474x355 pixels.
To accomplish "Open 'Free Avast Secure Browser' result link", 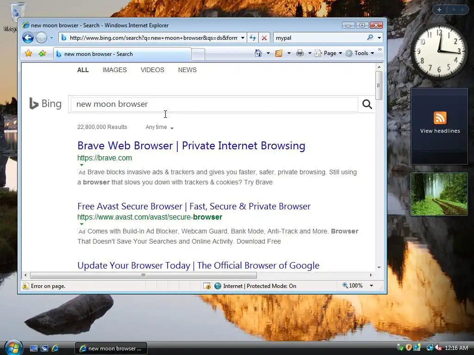I will 194,206.
